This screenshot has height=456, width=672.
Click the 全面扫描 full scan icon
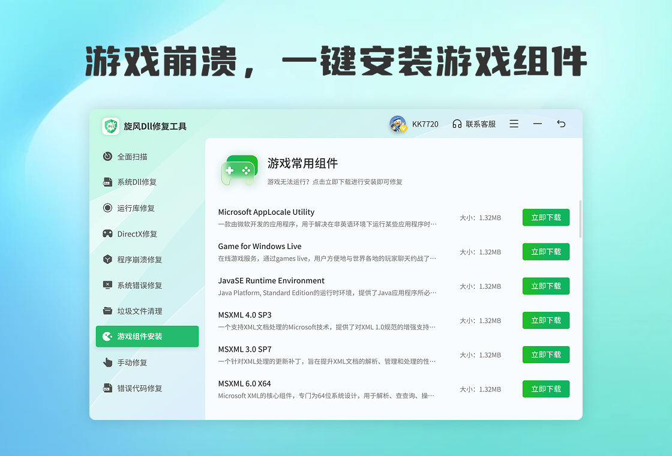pyautogui.click(x=107, y=157)
